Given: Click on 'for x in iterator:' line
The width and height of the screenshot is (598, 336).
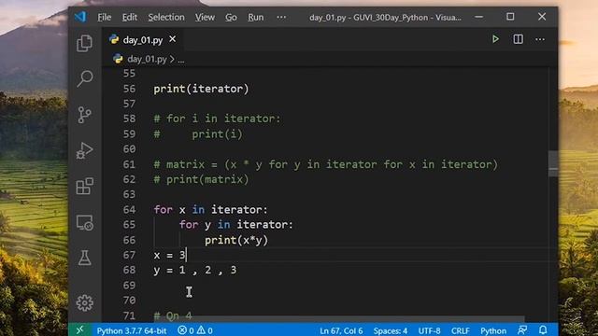Looking at the screenshot, I should tap(210, 209).
